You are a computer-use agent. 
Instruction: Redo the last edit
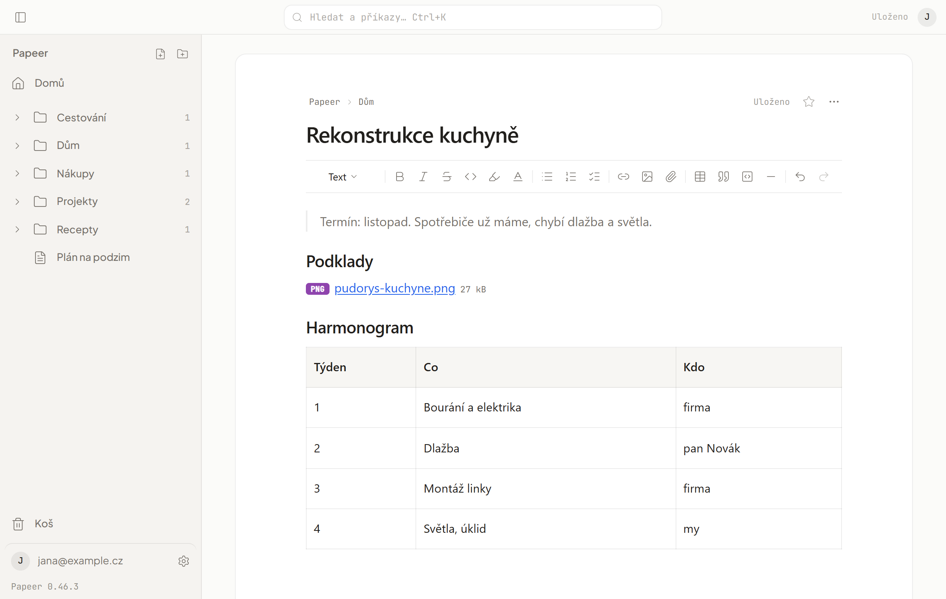(824, 177)
